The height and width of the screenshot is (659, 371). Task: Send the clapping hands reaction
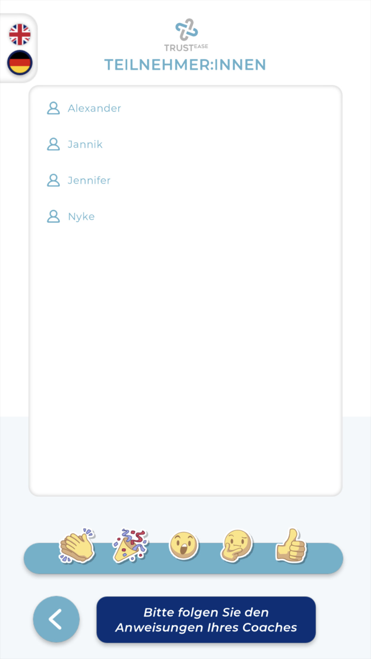pos(77,545)
